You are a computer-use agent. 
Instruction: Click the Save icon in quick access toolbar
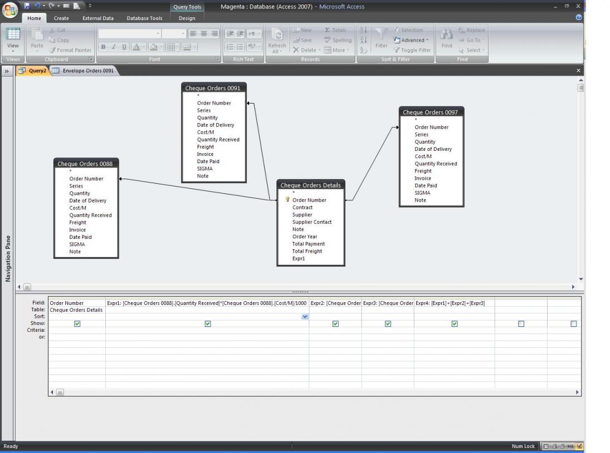(27, 6)
